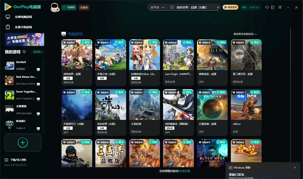Click the 兑换码 redeem code button
Image resolution: width=303 pixels, height=179 pixels.
69,8
